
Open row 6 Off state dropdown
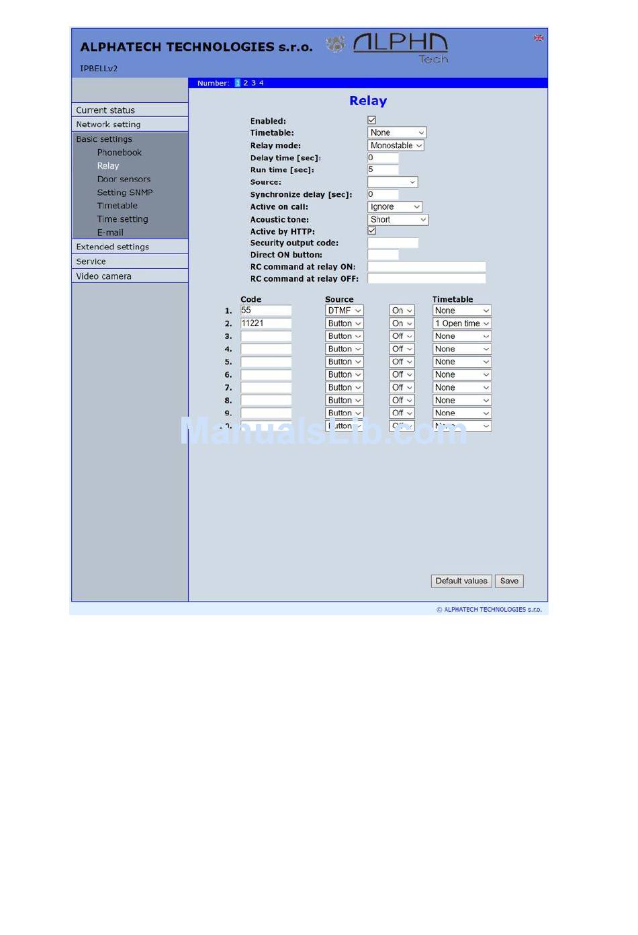402,374
